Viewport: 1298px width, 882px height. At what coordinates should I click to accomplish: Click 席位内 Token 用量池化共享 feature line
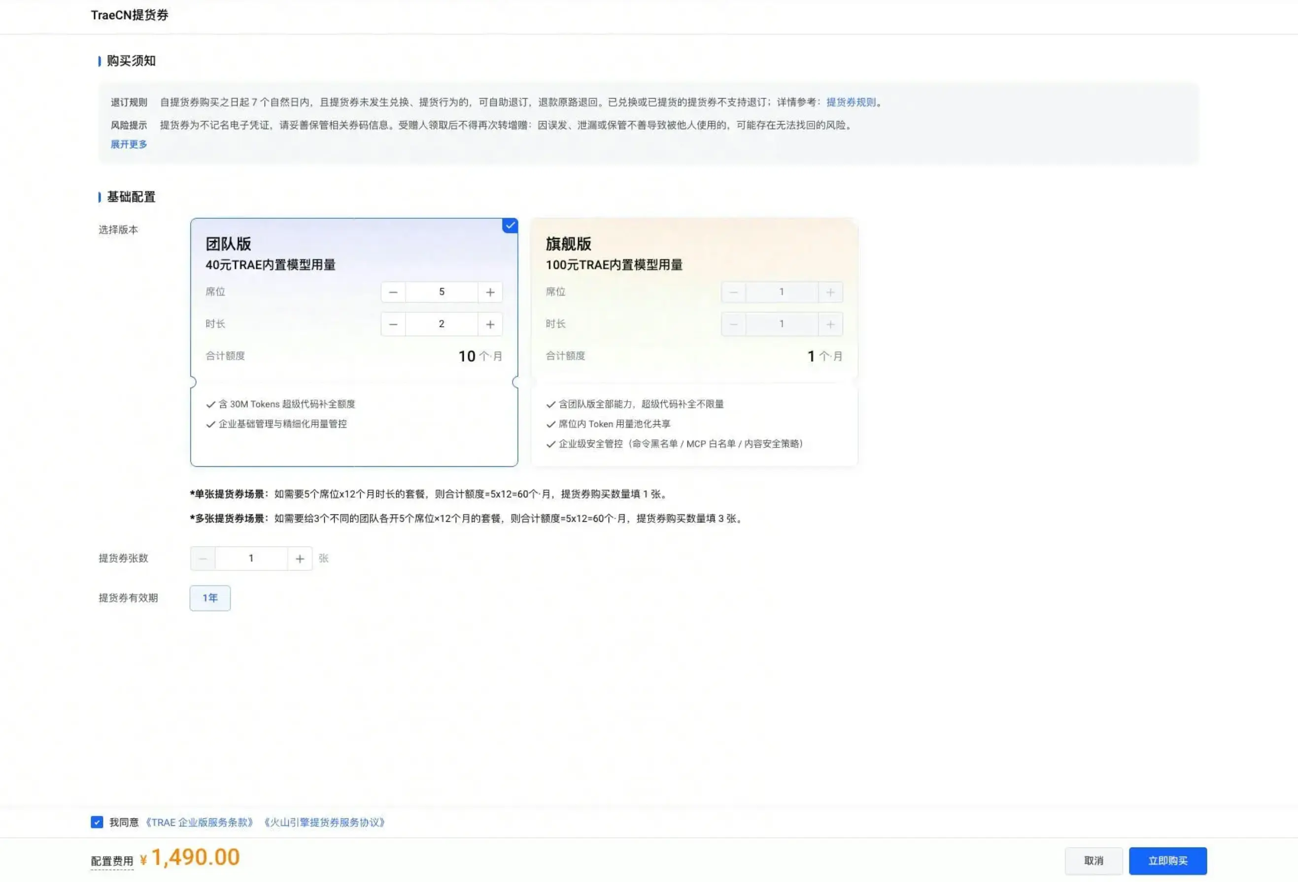tap(608, 424)
